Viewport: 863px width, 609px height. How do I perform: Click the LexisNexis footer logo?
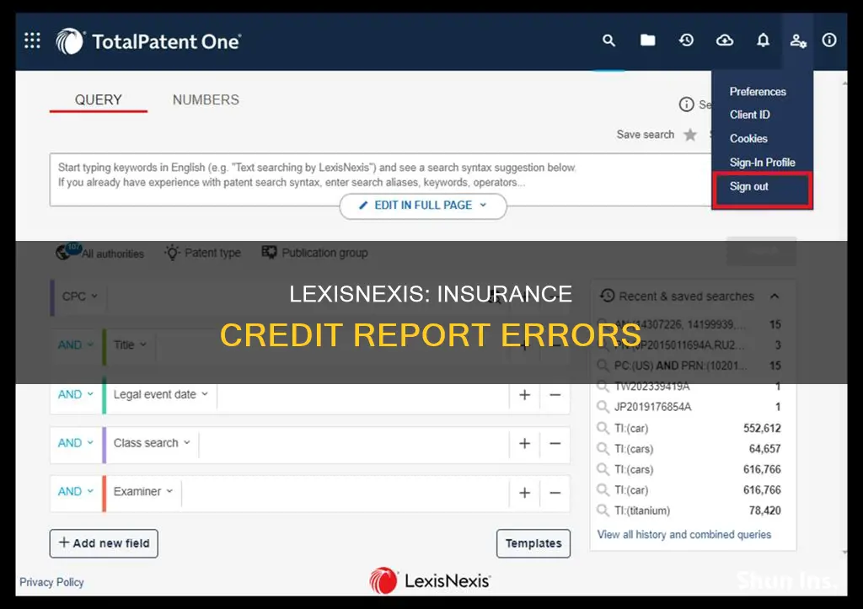pos(430,581)
